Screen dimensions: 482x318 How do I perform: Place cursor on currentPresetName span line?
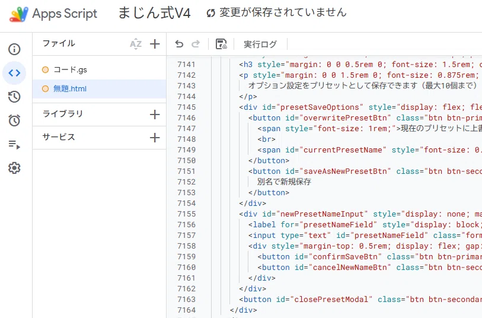pos(369,150)
